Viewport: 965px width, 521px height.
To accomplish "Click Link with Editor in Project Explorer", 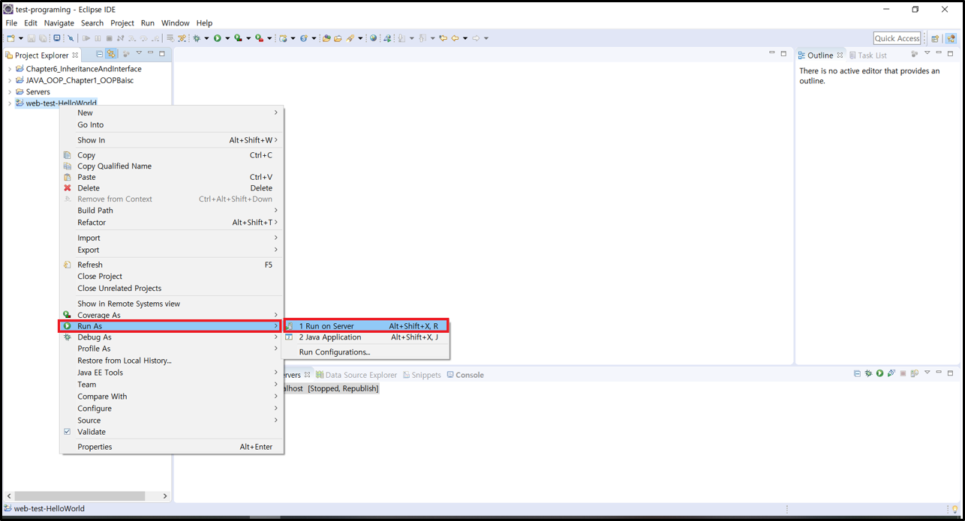I will (111, 54).
